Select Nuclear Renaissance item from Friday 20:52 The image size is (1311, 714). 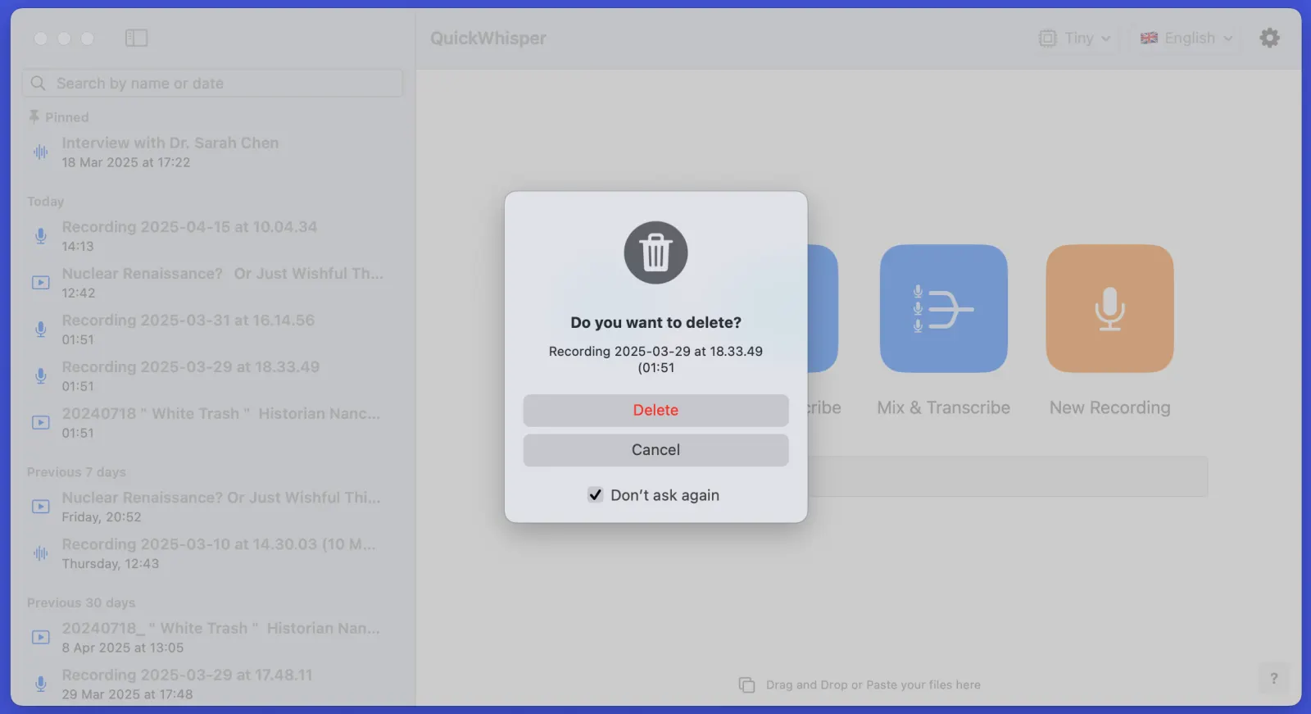[x=212, y=507]
